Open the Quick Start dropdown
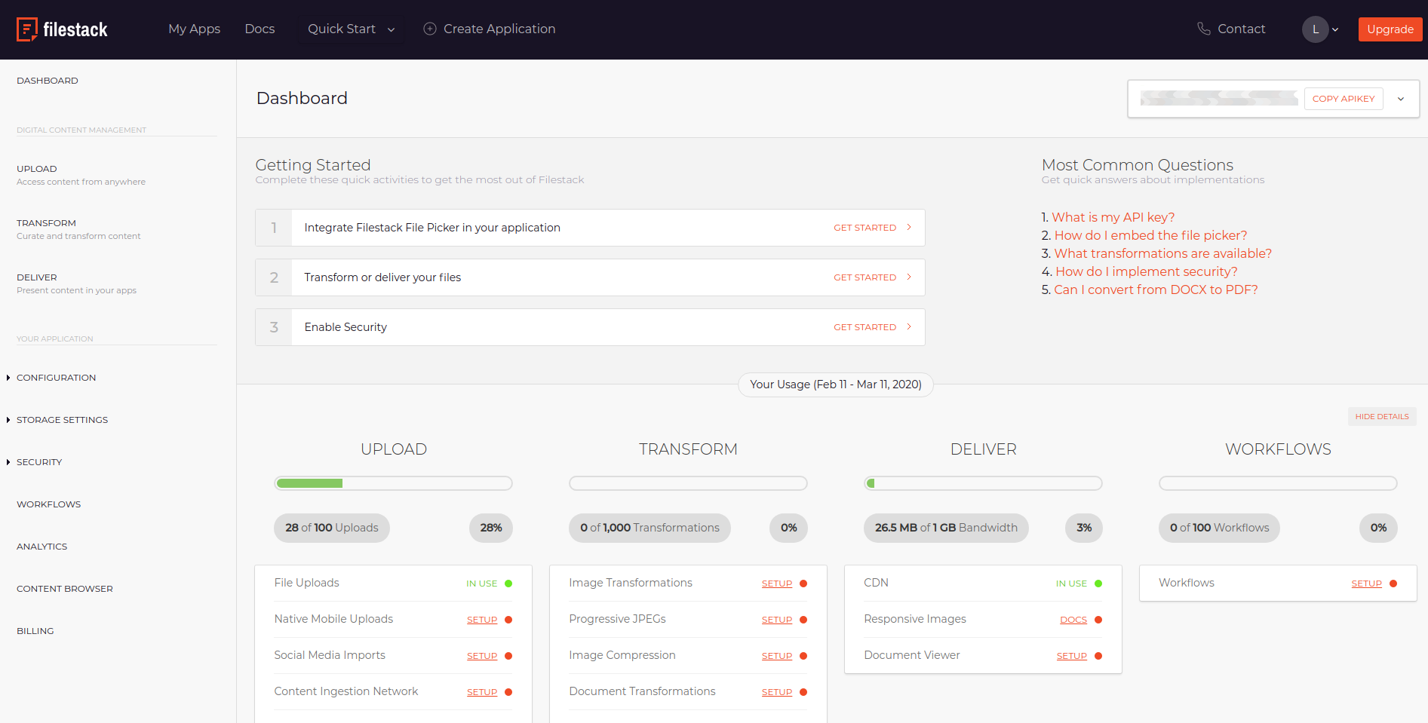This screenshot has width=1428, height=723. (x=351, y=29)
